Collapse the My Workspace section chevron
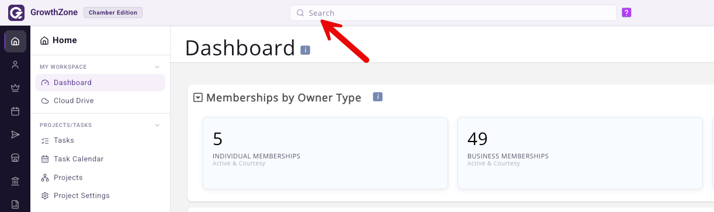714x212 pixels. pyautogui.click(x=157, y=67)
